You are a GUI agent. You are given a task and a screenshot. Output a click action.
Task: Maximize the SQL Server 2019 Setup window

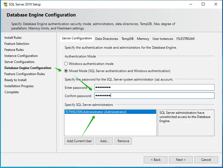coord(203,4)
